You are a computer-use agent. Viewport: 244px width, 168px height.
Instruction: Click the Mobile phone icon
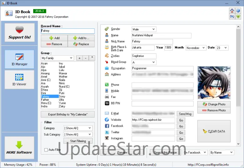[x=107, y=91]
